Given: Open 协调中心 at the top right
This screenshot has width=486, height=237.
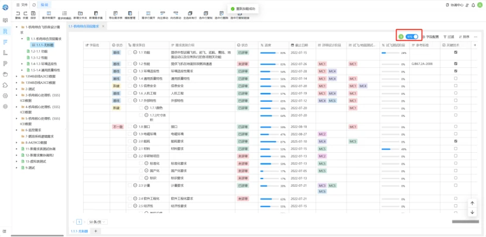Looking at the screenshot, I should pos(454,5).
